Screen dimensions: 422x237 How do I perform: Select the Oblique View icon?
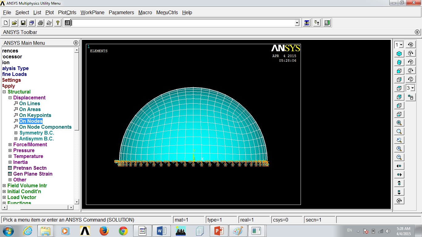tap(399, 62)
